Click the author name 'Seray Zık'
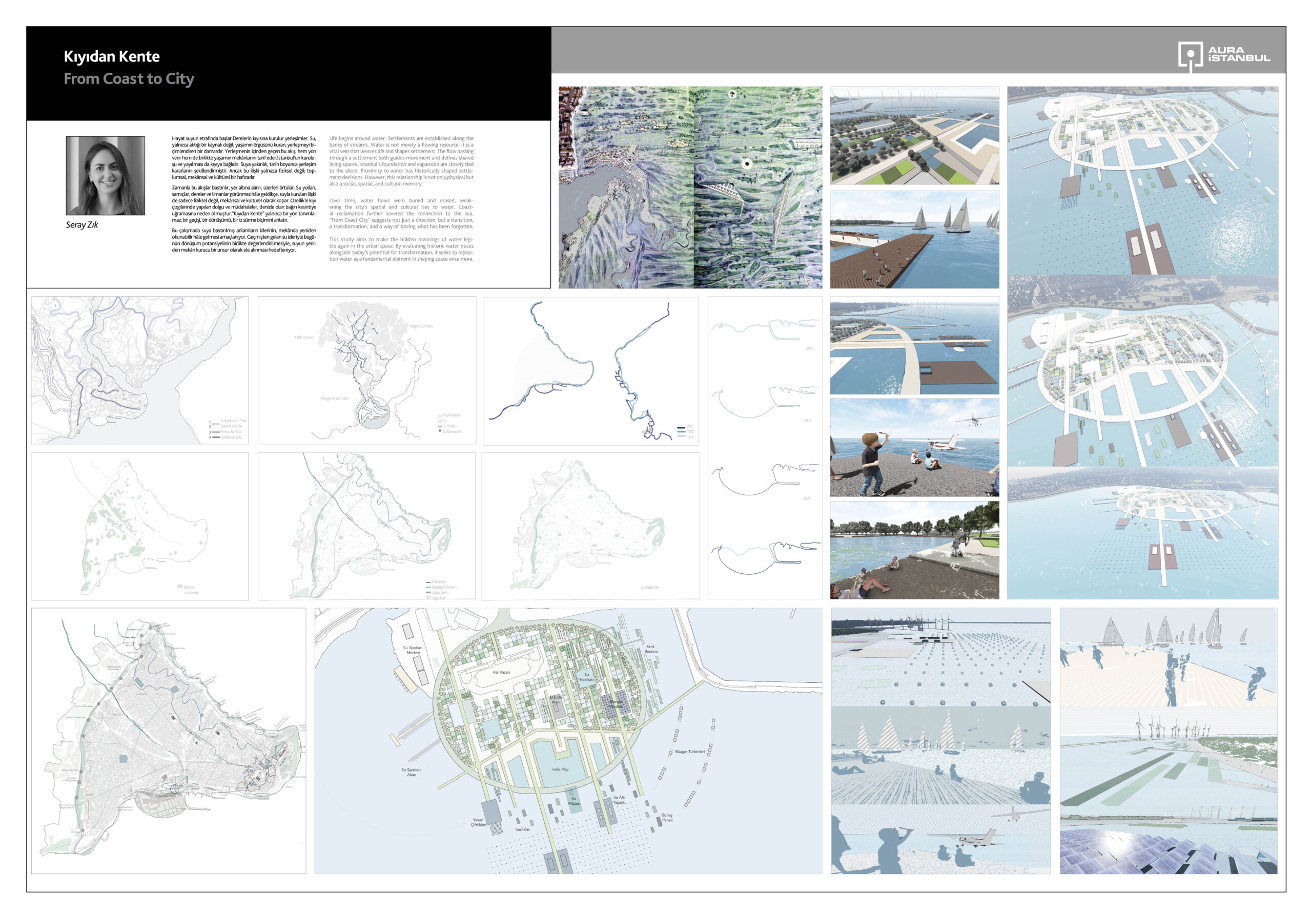This screenshot has height=918, width=1312. (x=81, y=225)
